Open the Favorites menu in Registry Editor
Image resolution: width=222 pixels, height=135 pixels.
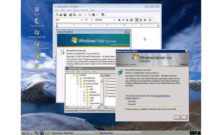[x=86, y=72]
